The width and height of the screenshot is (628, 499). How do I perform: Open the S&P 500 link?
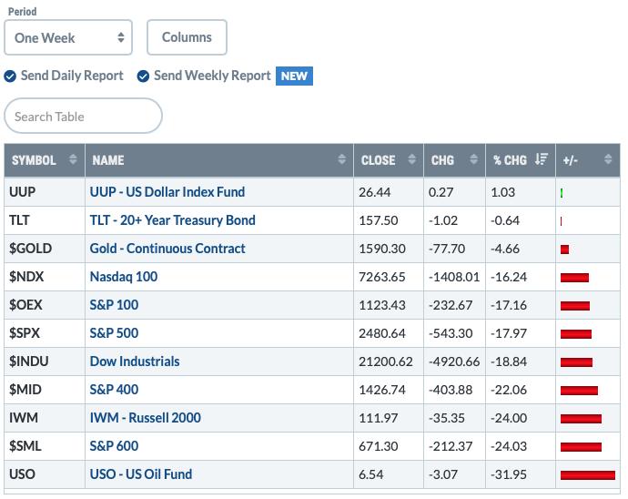click(x=114, y=333)
